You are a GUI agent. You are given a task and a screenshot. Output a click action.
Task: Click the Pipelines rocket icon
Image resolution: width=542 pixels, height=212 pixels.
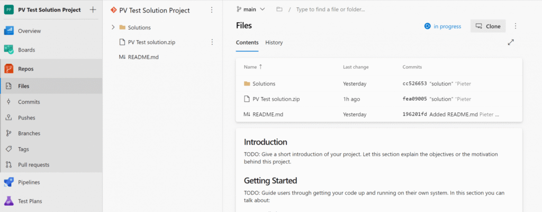pos(8,182)
